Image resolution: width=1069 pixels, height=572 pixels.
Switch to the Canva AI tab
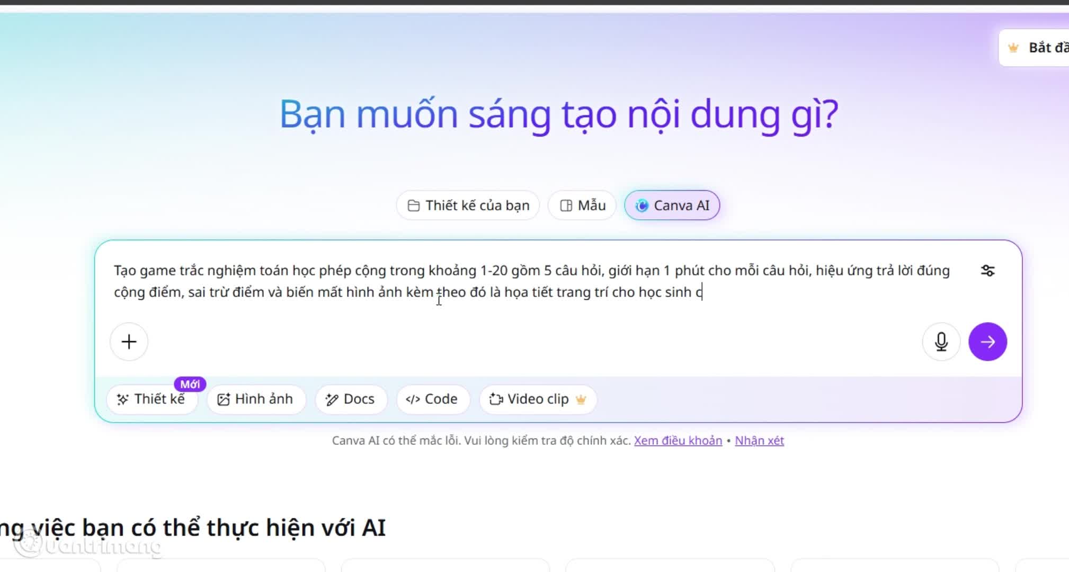[672, 205]
